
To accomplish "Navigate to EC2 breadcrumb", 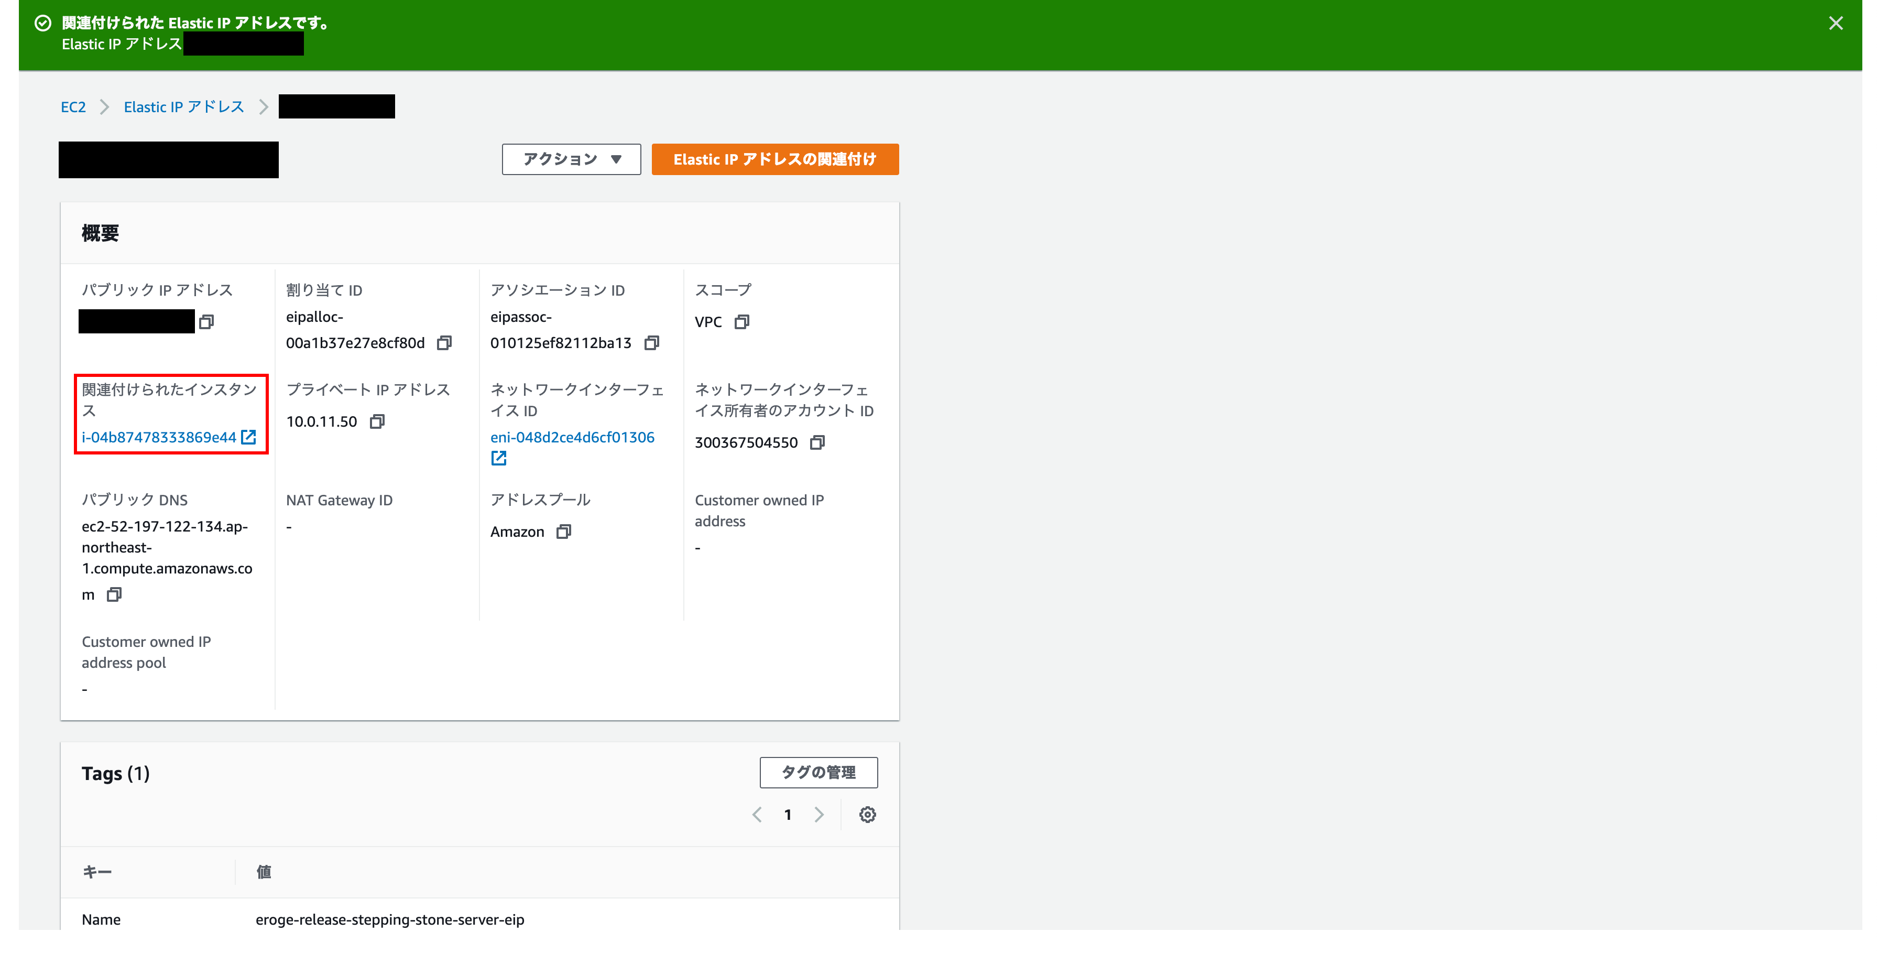I will pyautogui.click(x=73, y=107).
